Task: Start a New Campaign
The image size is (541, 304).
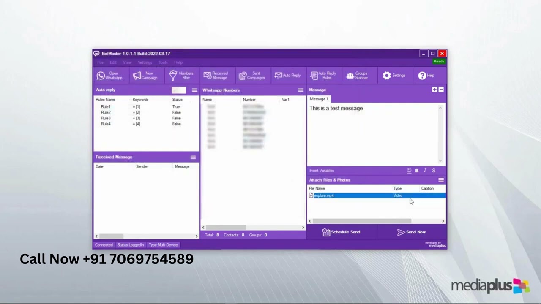Action: point(145,76)
